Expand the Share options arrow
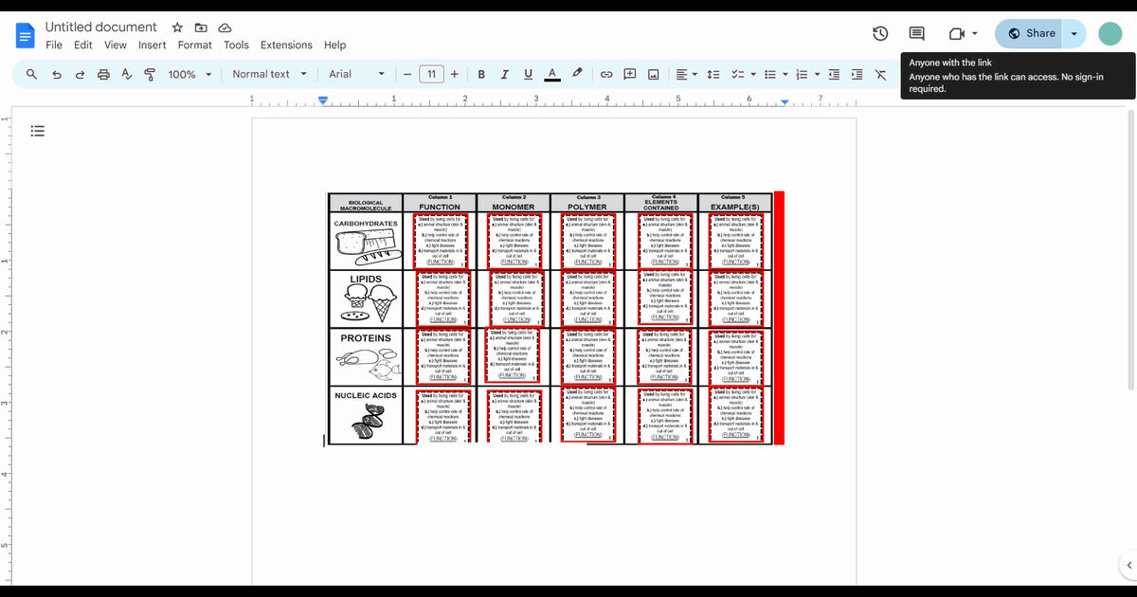Screen dimensions: 1137x597 click(1074, 33)
